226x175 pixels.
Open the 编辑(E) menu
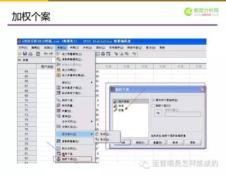(36, 47)
